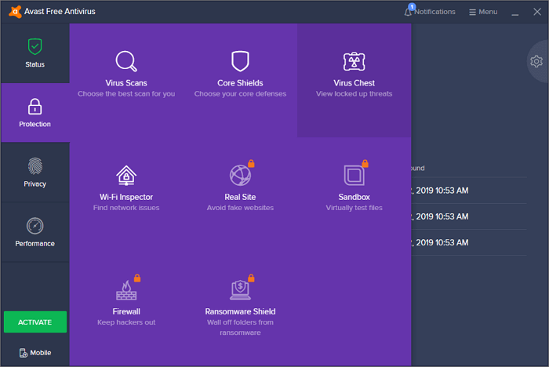Click the settings gear icon
Screen dimensions: 549x367
(x=536, y=62)
